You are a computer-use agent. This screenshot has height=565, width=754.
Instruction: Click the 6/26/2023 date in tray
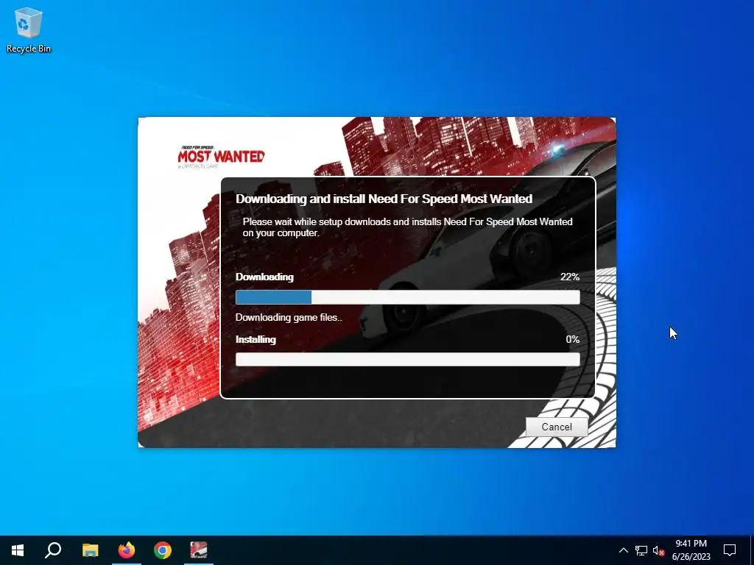tap(691, 557)
